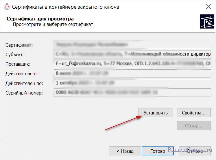Close the certificate container dialog window
Screen dimensions: 216x160
pyautogui.click(x=208, y=7)
